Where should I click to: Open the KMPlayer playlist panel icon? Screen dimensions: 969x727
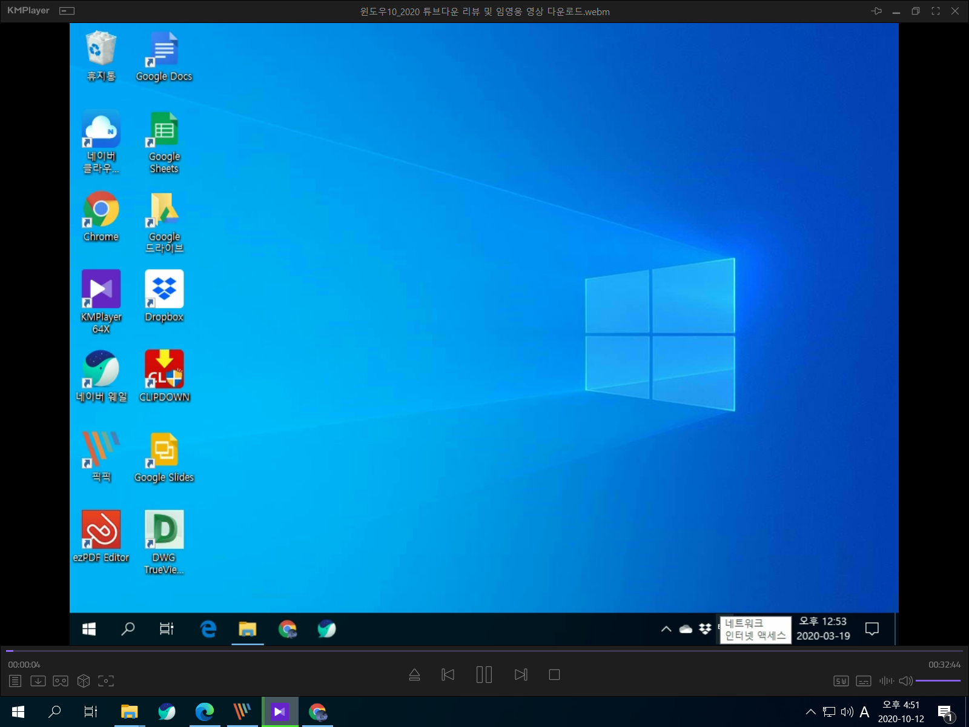[15, 681]
